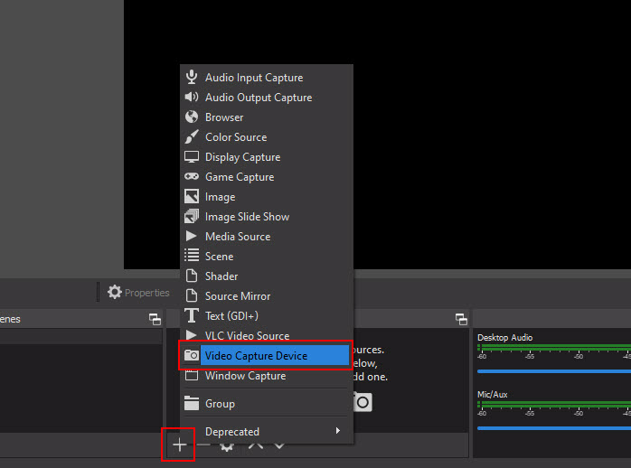Click the paintbrush icon beside Color Source
Screen dimensions: 631x468
coord(192,136)
